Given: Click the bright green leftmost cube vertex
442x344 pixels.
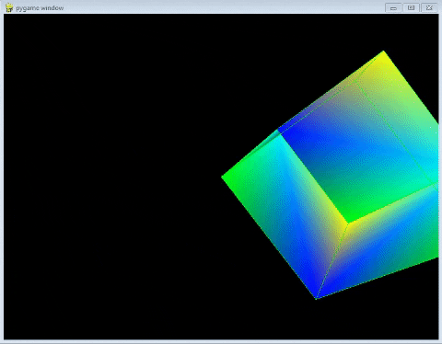Looking at the screenshot, I should pos(223,177).
